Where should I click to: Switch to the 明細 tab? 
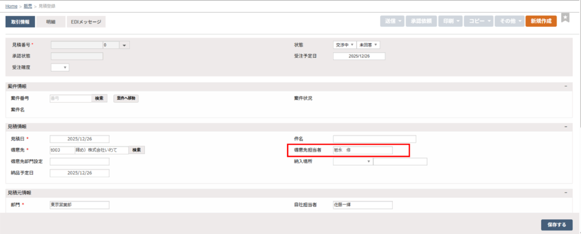(50, 22)
